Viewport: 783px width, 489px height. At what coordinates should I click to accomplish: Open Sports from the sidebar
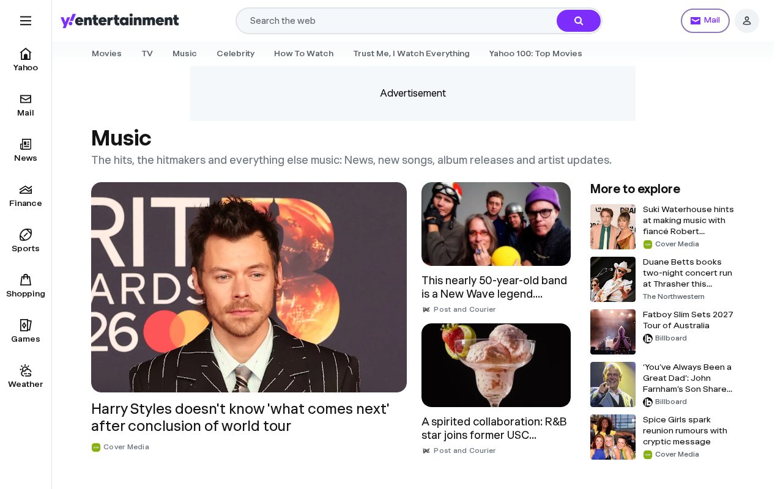tap(26, 241)
